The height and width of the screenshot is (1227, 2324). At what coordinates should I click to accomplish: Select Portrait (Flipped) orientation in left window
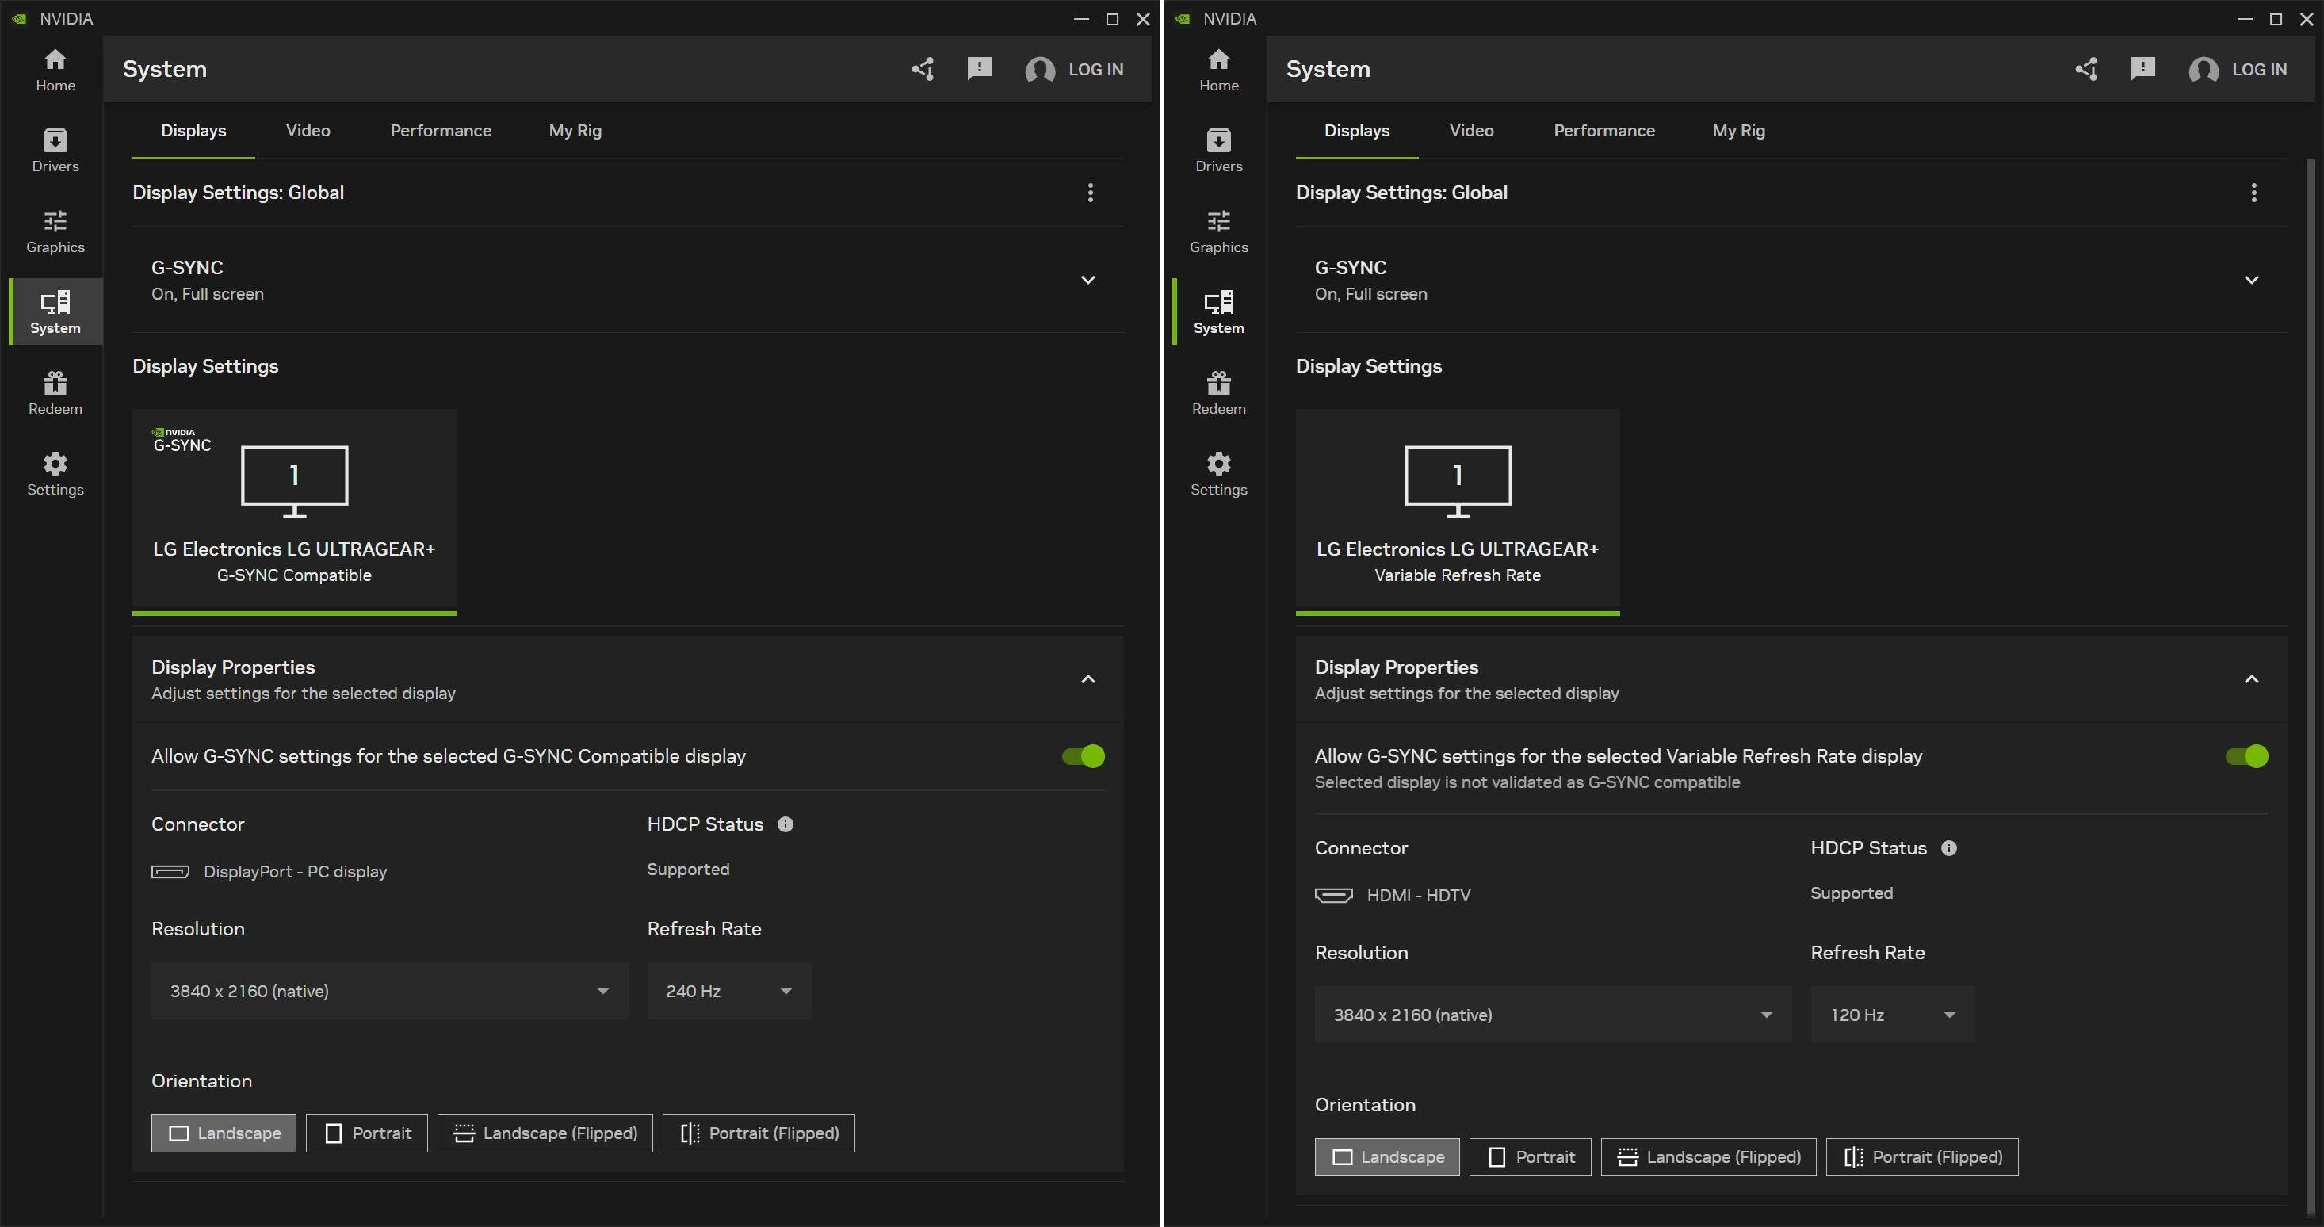click(x=758, y=1133)
